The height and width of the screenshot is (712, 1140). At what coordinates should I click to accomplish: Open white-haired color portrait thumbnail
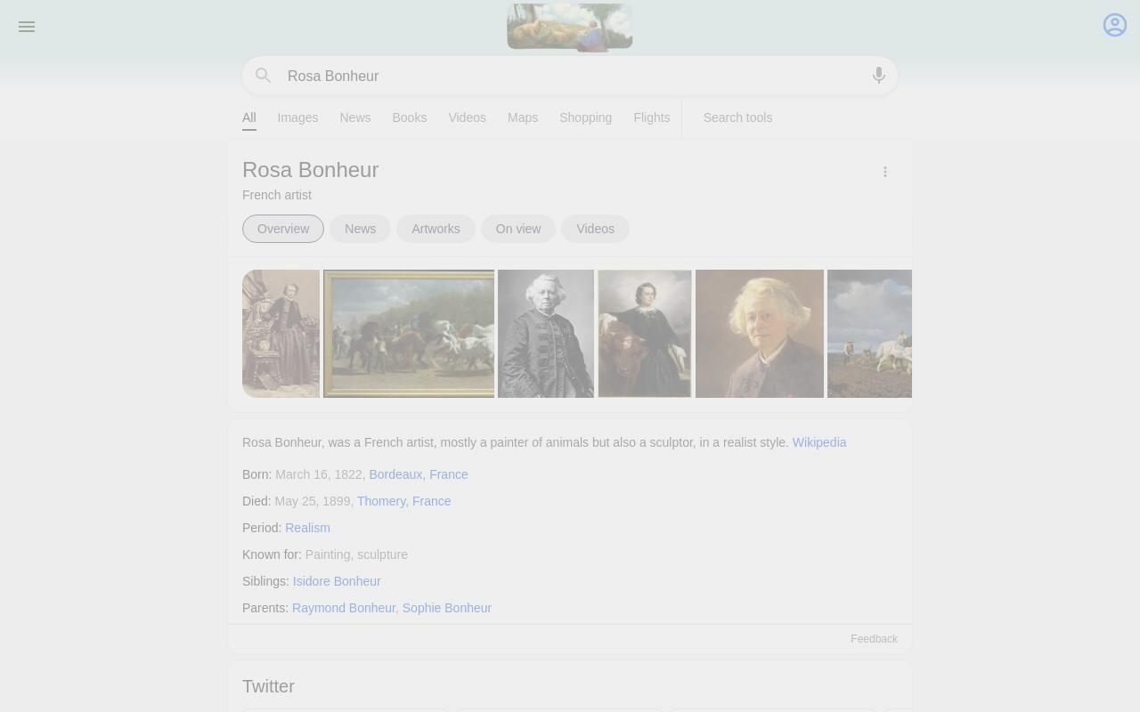[760, 334]
